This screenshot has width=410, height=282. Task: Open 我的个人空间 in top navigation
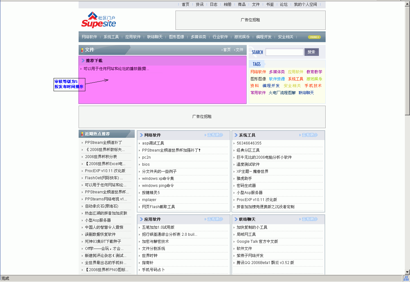click(305, 4)
